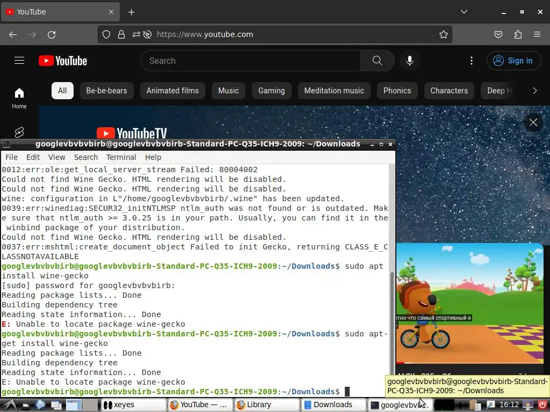The image size is (550, 412).
Task: Open the Save to Pocket icon
Action: tap(498, 34)
